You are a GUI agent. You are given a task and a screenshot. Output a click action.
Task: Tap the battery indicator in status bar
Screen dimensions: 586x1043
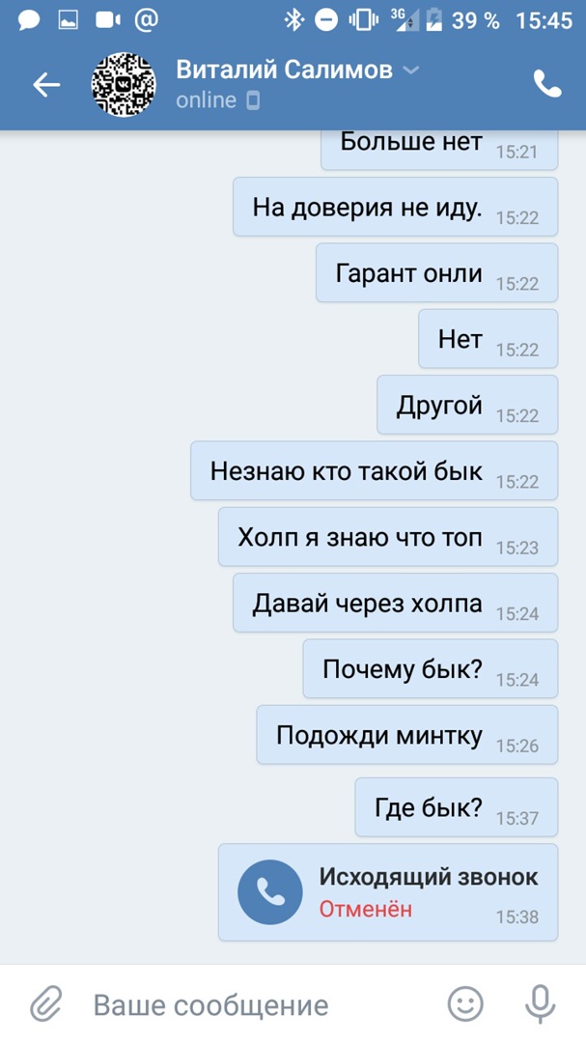point(433,20)
